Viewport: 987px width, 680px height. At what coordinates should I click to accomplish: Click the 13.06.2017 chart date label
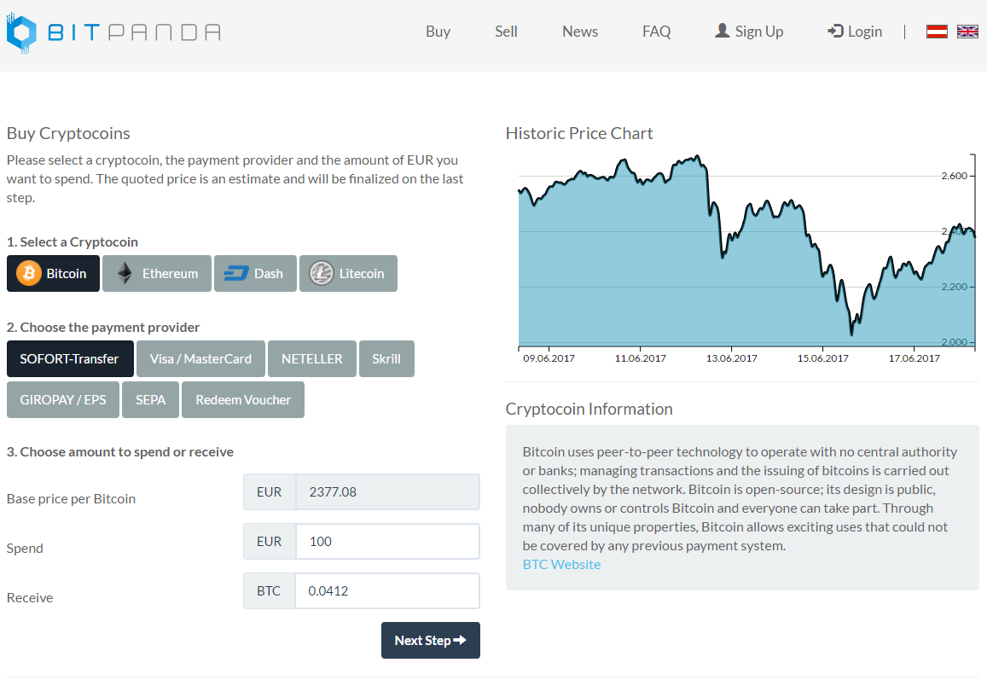click(731, 358)
